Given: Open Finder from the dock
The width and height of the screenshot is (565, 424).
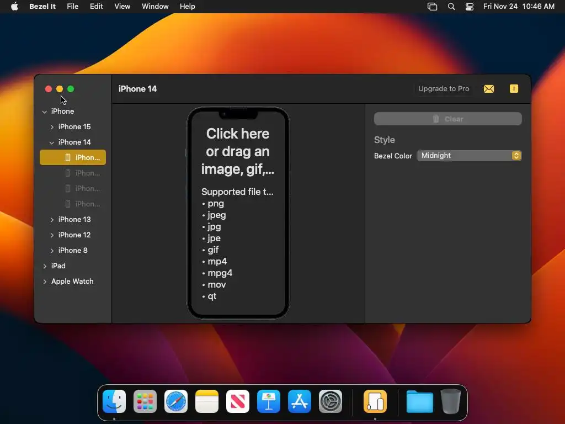Looking at the screenshot, I should pos(114,401).
